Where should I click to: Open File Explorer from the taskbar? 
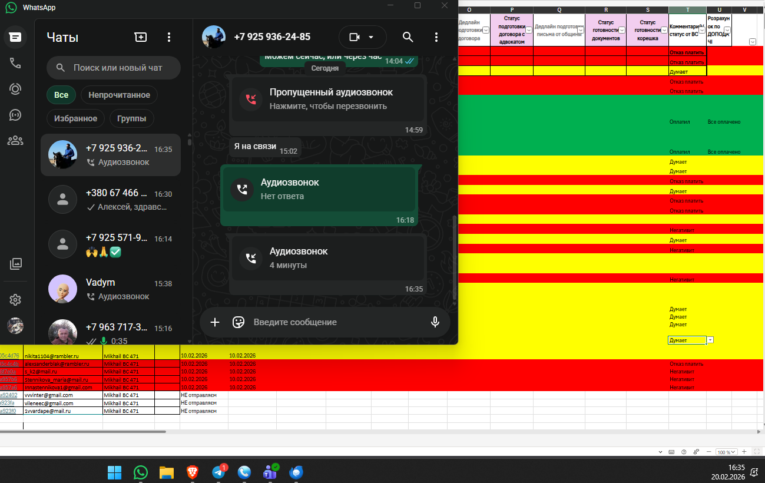coord(167,472)
